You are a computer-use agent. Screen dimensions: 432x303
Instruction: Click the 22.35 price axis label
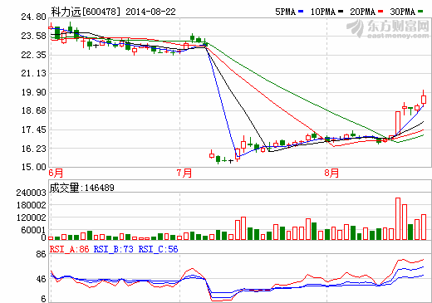tap(33, 55)
